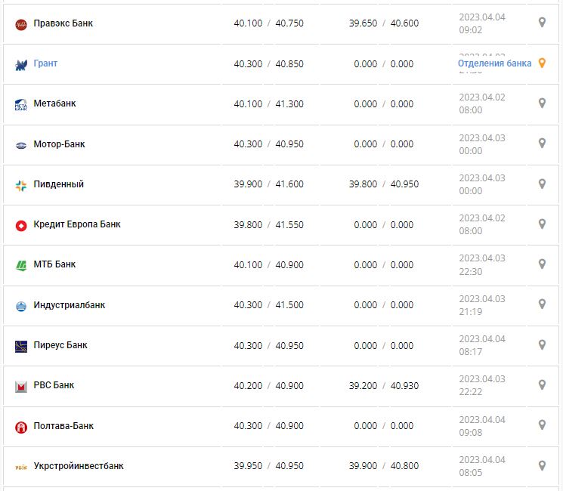Image resolution: width=563 pixels, height=491 pixels.
Task: Click the orange location pin in Грант row
Action: point(542,63)
